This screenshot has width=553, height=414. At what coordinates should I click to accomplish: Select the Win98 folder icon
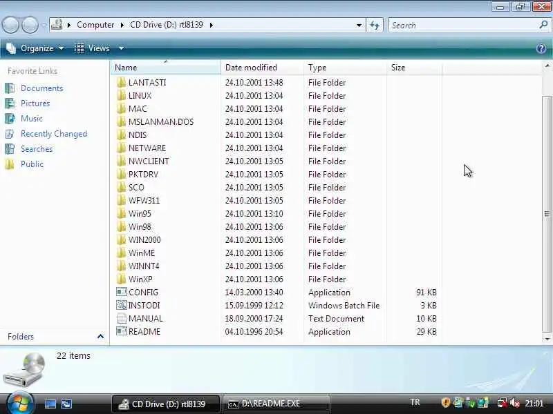click(122, 227)
